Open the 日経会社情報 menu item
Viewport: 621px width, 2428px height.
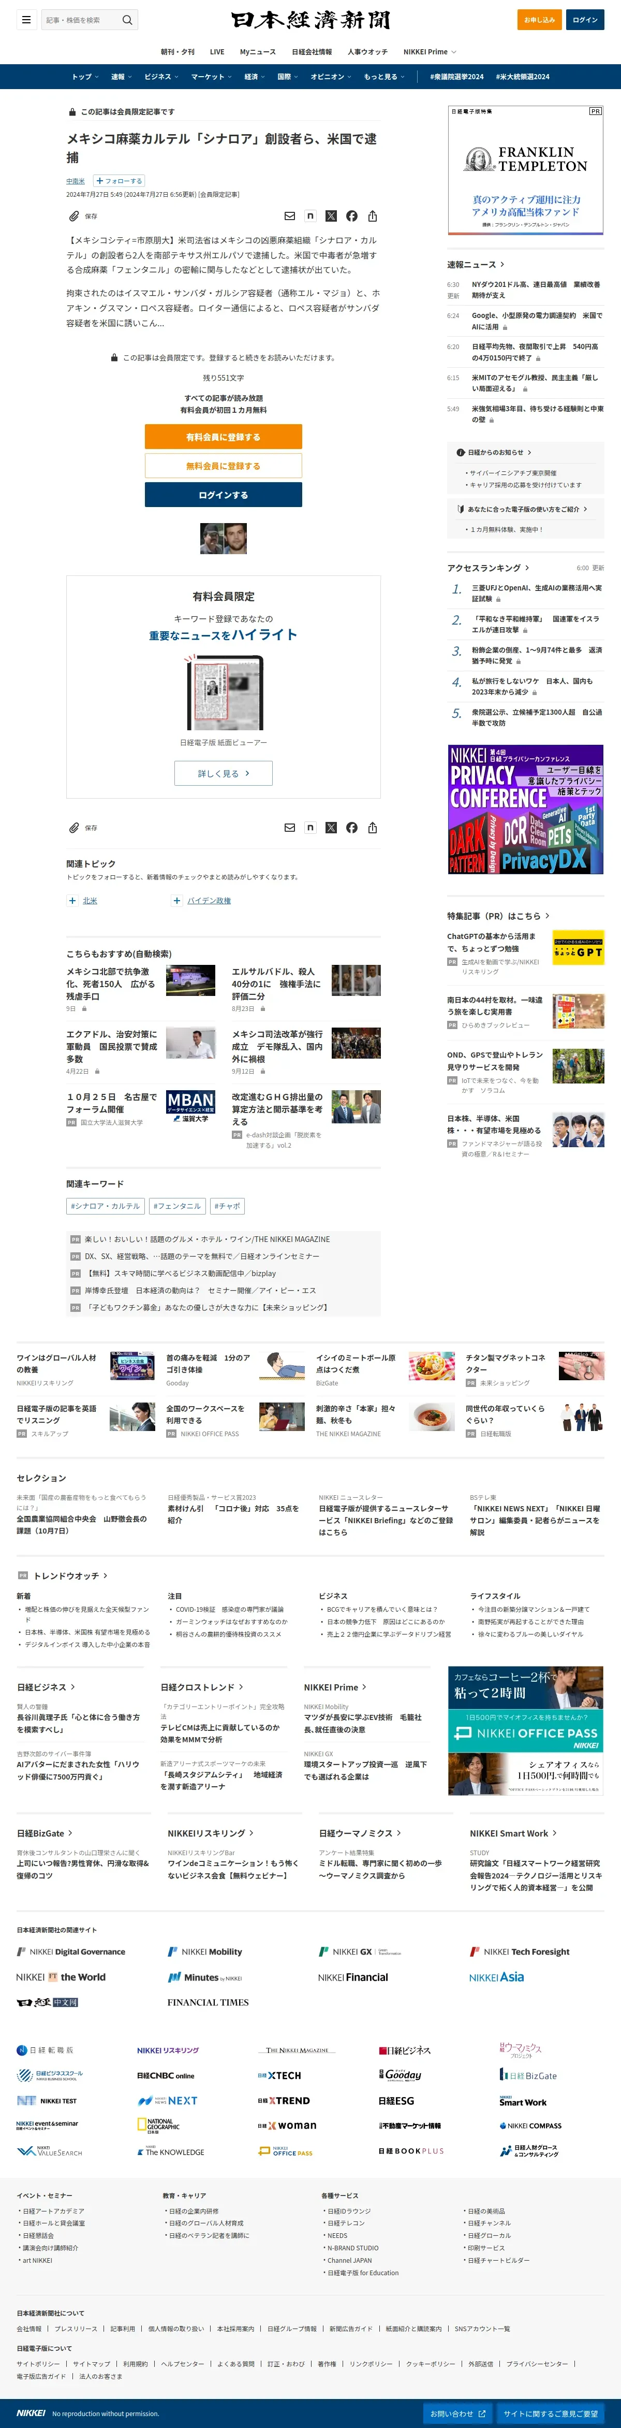(x=312, y=52)
